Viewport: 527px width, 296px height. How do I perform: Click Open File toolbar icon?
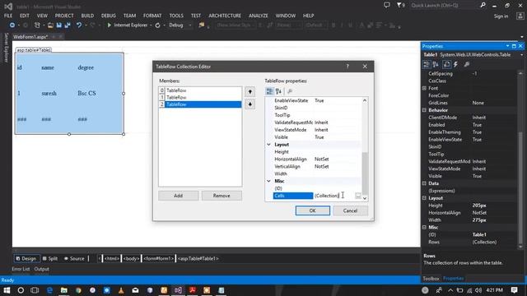50,25
